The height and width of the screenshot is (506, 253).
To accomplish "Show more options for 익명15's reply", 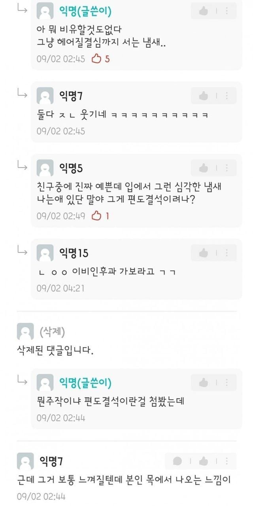I will (x=227, y=253).
